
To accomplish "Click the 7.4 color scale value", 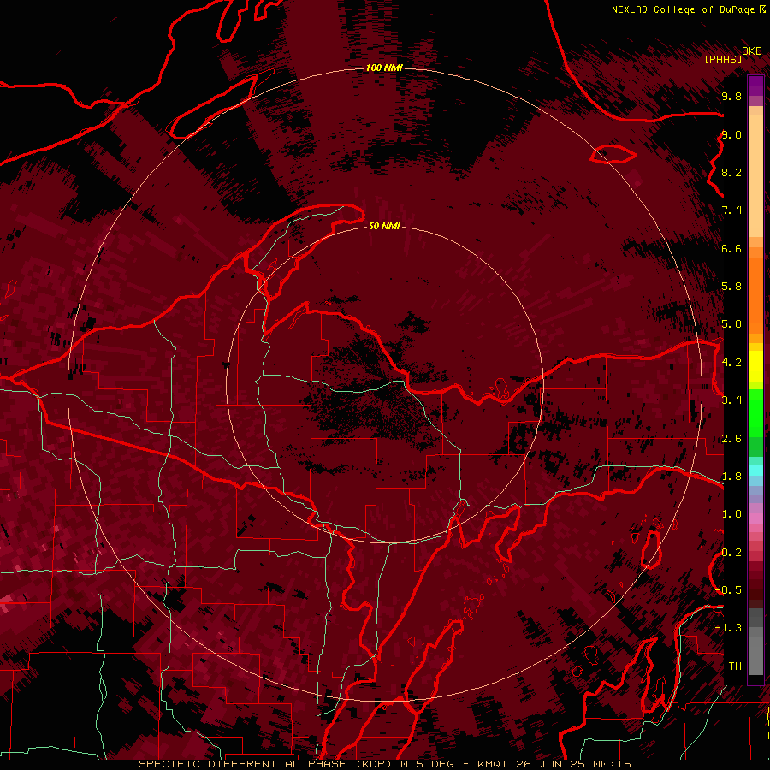I will point(731,210).
